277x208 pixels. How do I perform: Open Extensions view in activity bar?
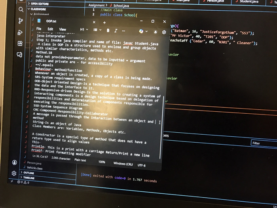click(20, 43)
